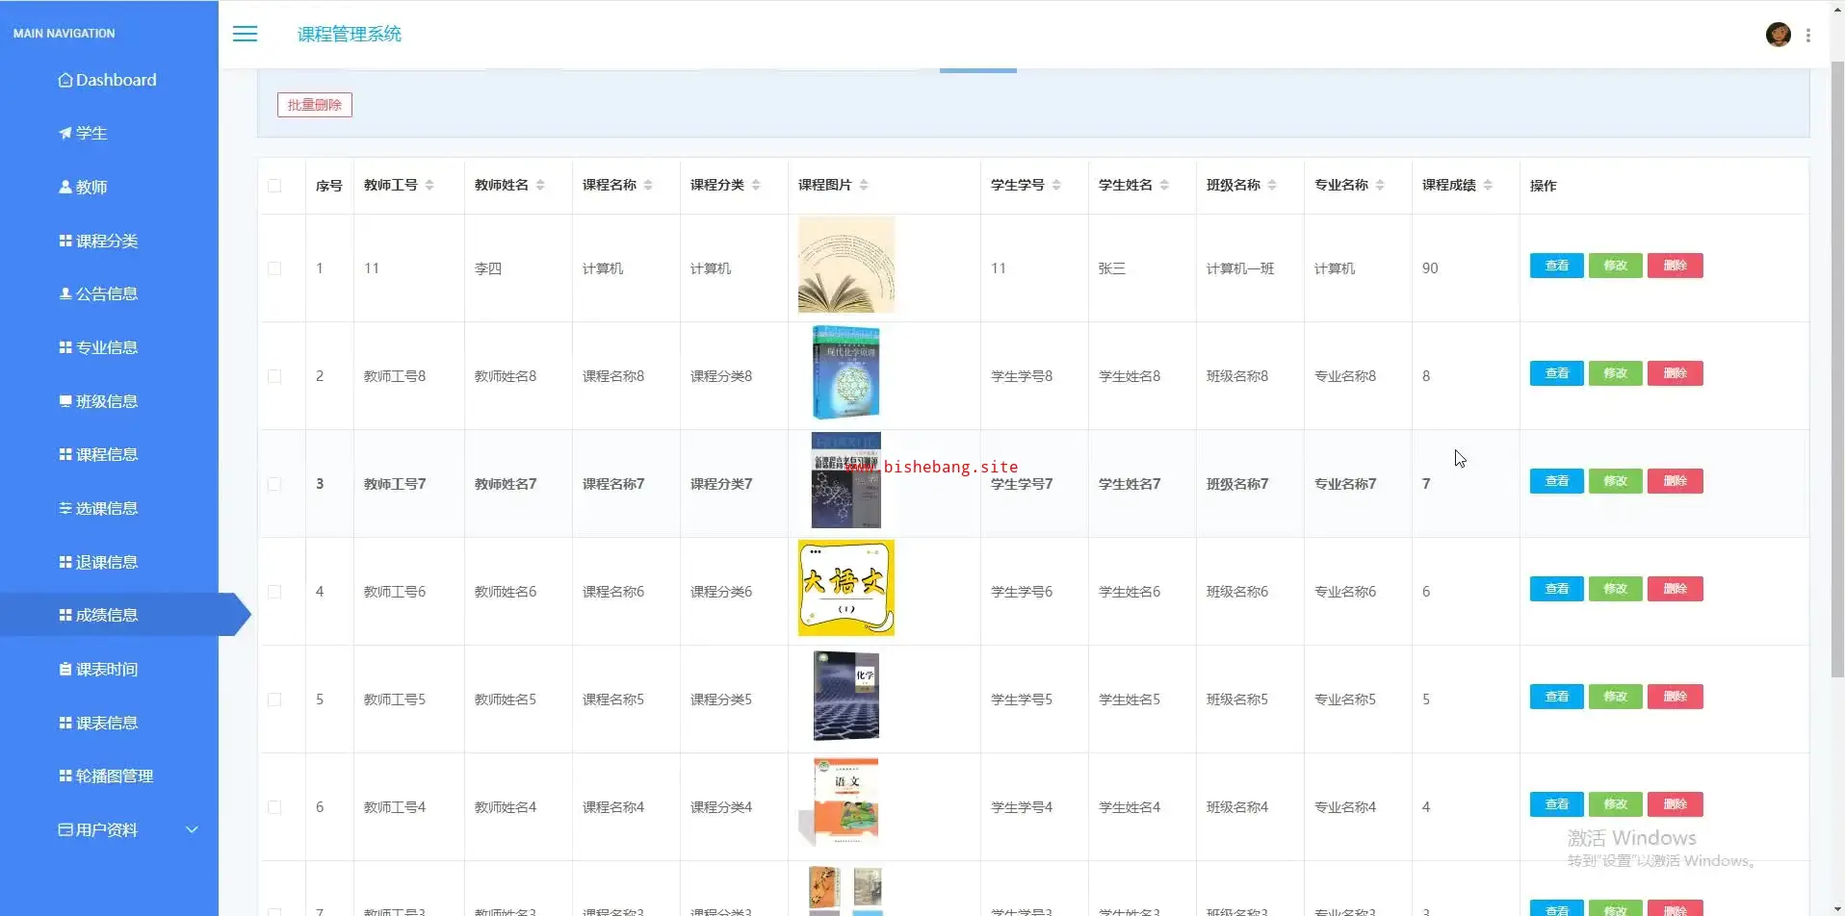Click the 用户资料 card icon

click(x=65, y=829)
